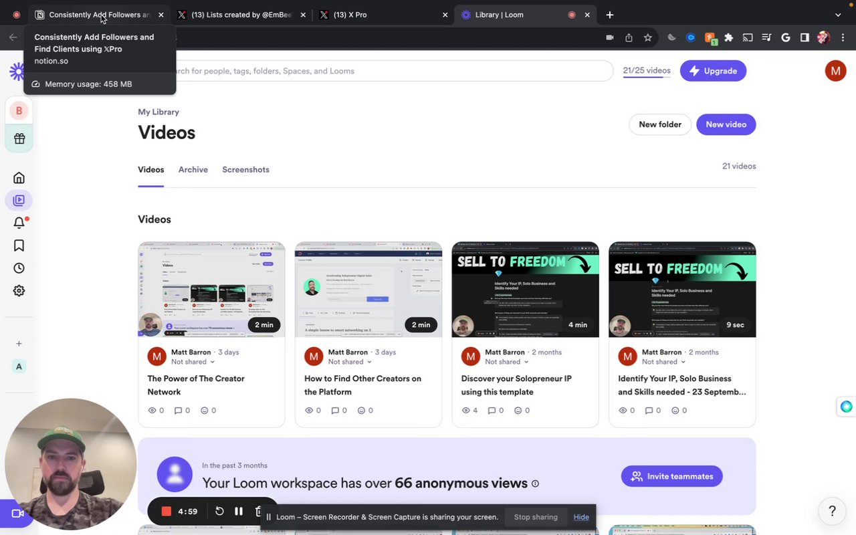Open sharing dropdown for Identify Your IP video
The image size is (856, 535).
coord(663,362)
